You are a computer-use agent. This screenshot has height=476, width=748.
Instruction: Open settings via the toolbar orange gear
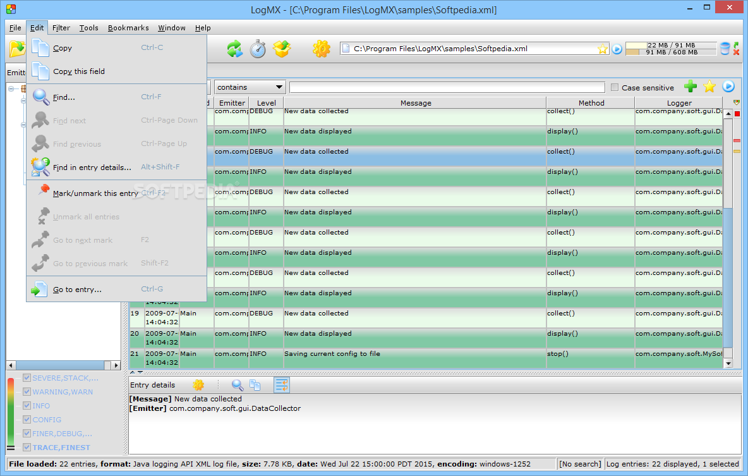pyautogui.click(x=322, y=49)
